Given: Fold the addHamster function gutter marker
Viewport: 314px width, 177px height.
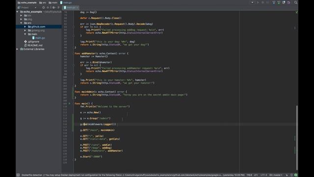Looking at the screenshot, I should point(74,54).
